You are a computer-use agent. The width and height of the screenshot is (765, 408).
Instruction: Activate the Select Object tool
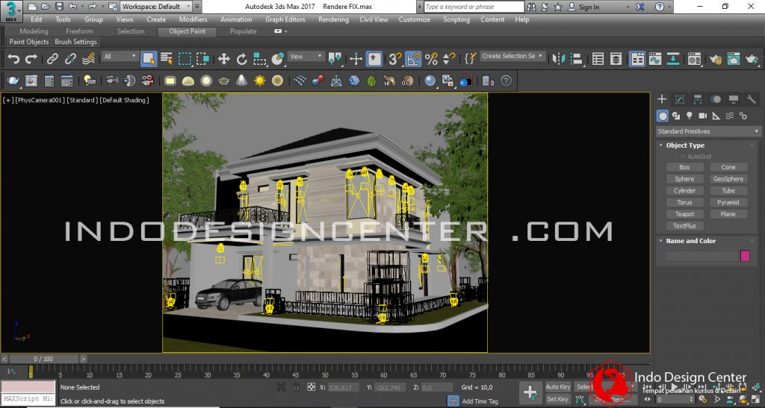[149, 59]
